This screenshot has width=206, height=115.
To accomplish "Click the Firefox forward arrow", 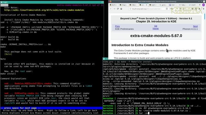I will click(114, 9).
